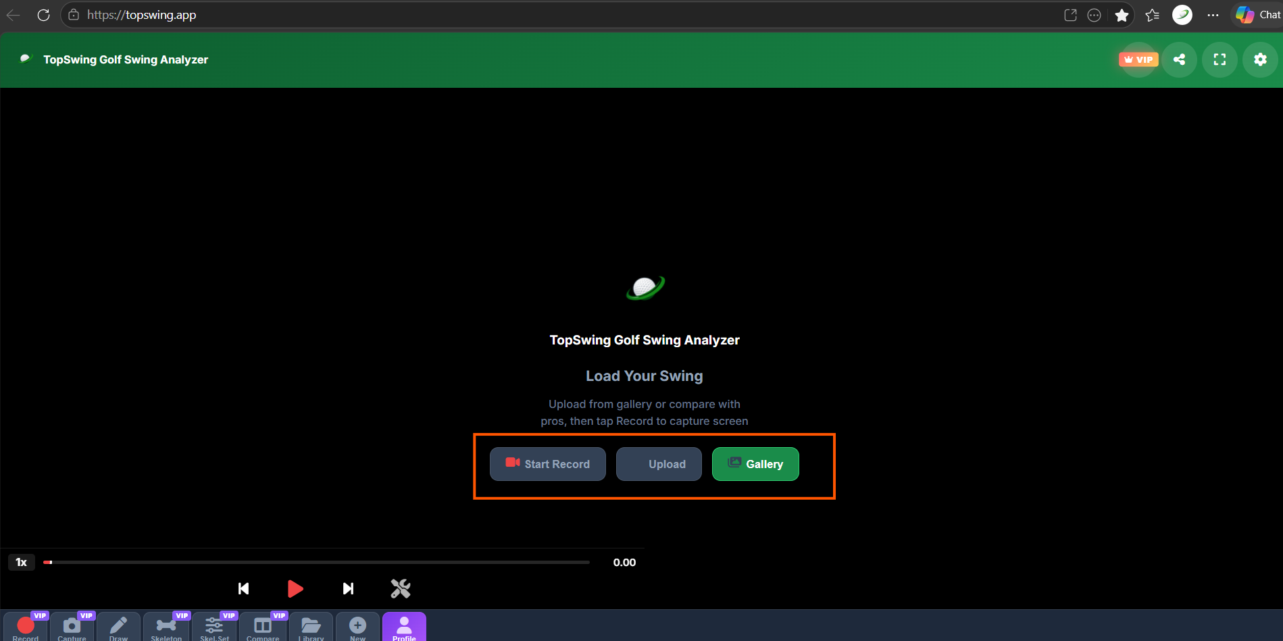Click the Load Your Swing heading
The width and height of the screenshot is (1283, 641).
645,376
